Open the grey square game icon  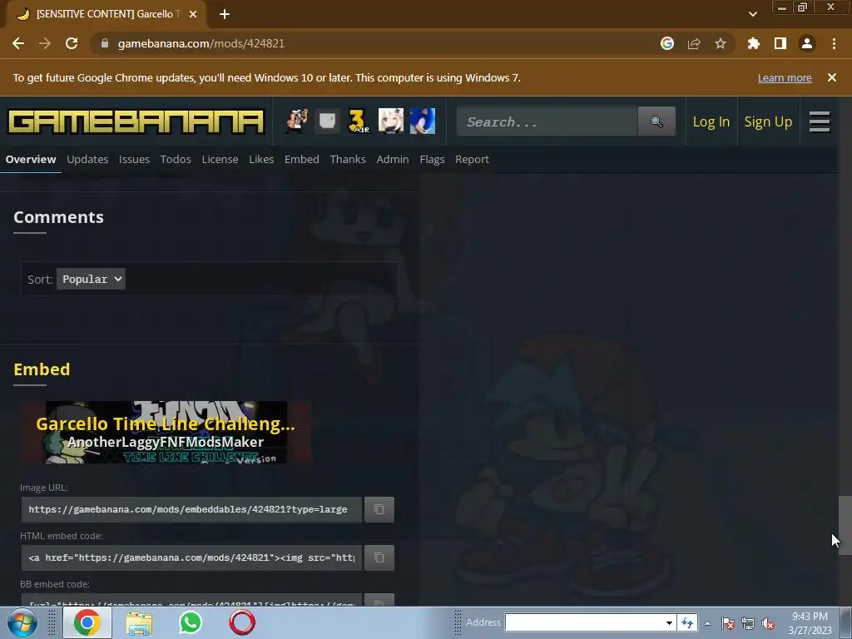point(327,121)
